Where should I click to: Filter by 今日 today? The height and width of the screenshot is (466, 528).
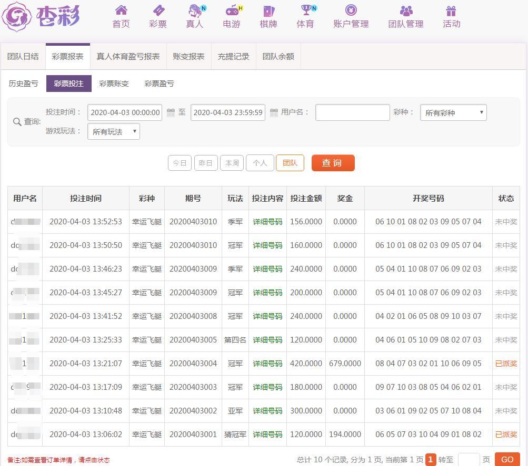[x=180, y=163]
